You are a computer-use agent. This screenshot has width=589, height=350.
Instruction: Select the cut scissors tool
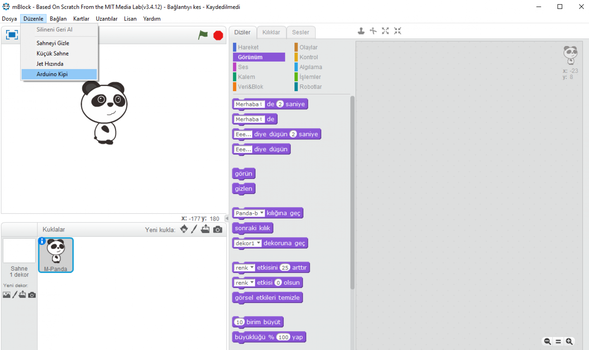(373, 31)
